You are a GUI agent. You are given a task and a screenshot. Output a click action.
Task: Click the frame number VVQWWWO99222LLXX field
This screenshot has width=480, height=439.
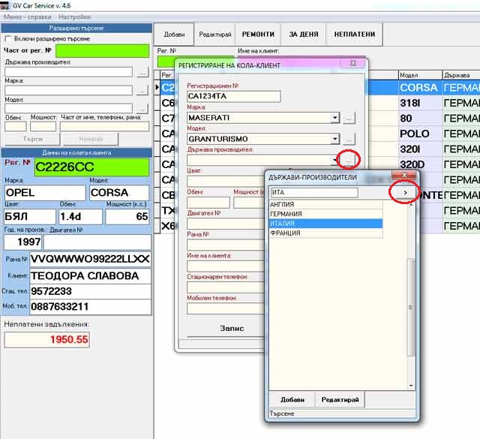[90, 260]
